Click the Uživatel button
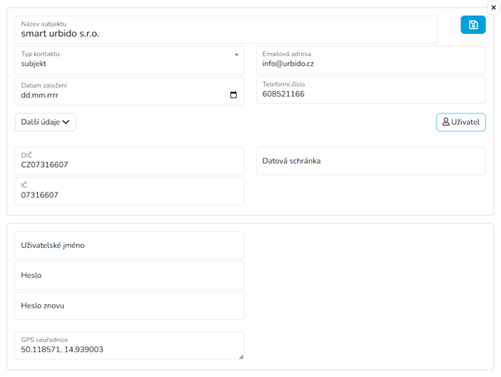 [x=460, y=122]
